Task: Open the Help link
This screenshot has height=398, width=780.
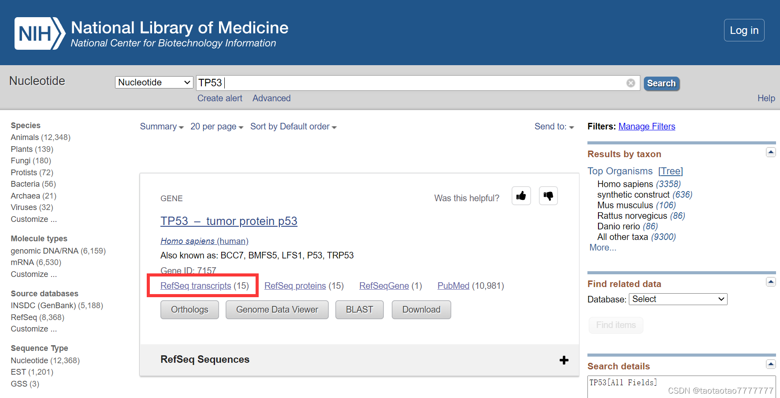Action: pyautogui.click(x=766, y=98)
